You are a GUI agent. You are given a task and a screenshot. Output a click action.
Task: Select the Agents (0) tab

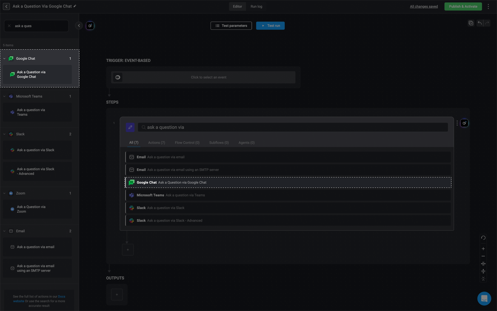pos(246,143)
